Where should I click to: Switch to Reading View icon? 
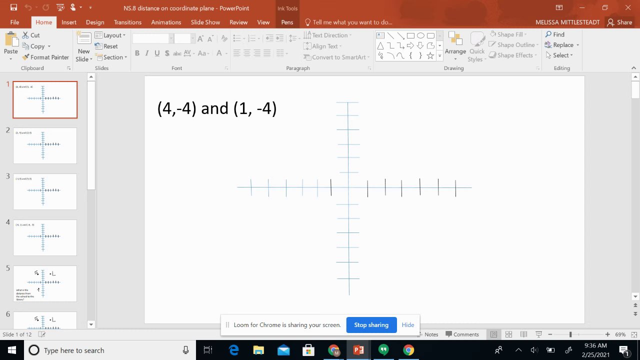(523, 334)
